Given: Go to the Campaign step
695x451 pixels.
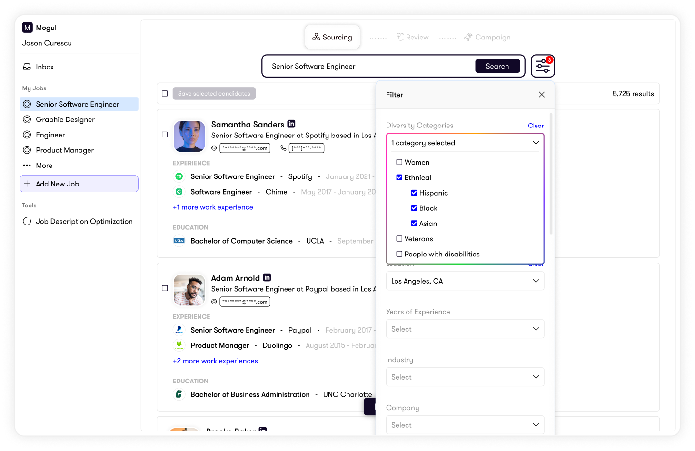Looking at the screenshot, I should click(487, 37).
